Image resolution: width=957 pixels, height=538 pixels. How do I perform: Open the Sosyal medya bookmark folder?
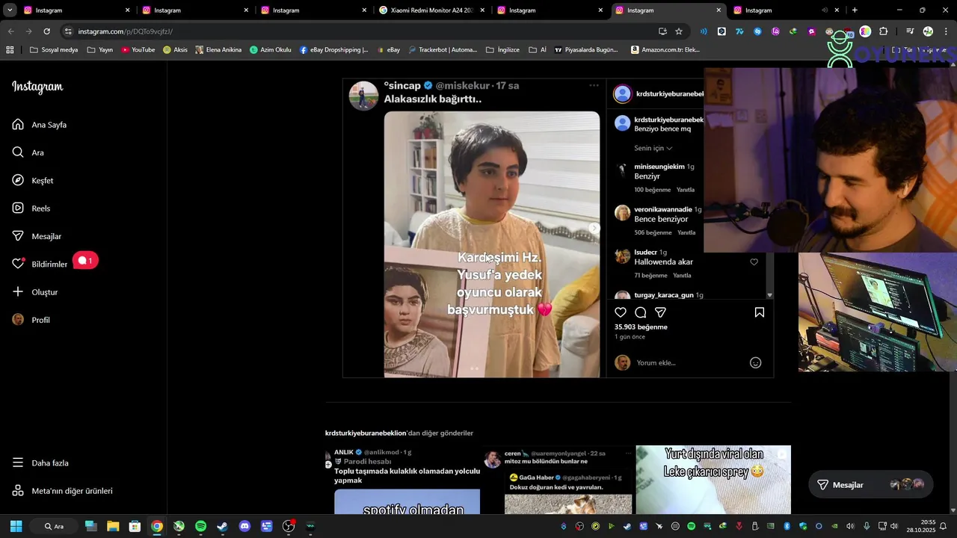click(x=54, y=50)
